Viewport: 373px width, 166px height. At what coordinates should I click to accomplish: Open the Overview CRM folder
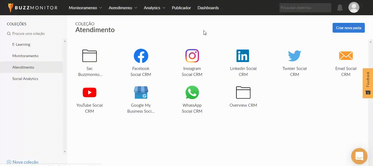[243, 93]
